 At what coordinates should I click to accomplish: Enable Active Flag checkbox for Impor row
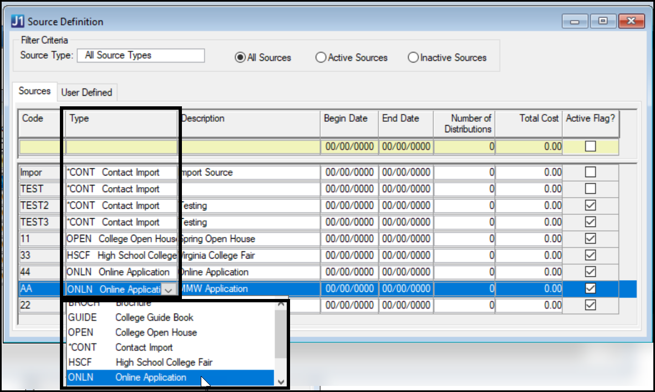point(591,172)
